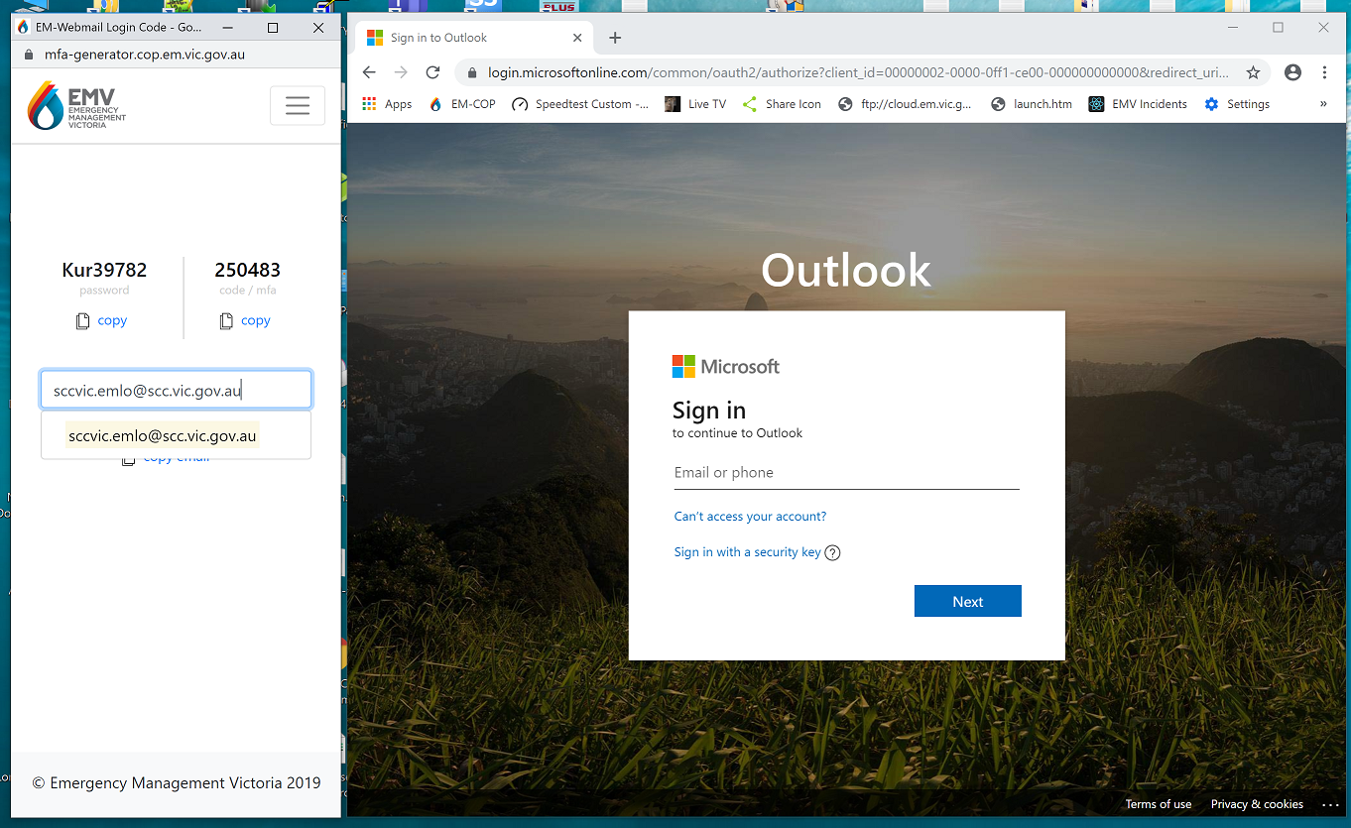
Task: Expand the hidden bookmarks overflow chevron
Action: tap(1322, 104)
